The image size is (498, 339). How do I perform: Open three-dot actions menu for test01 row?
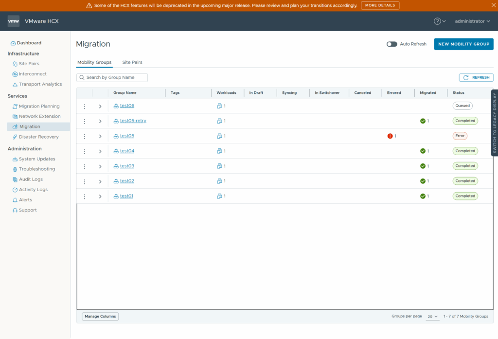tap(85, 196)
